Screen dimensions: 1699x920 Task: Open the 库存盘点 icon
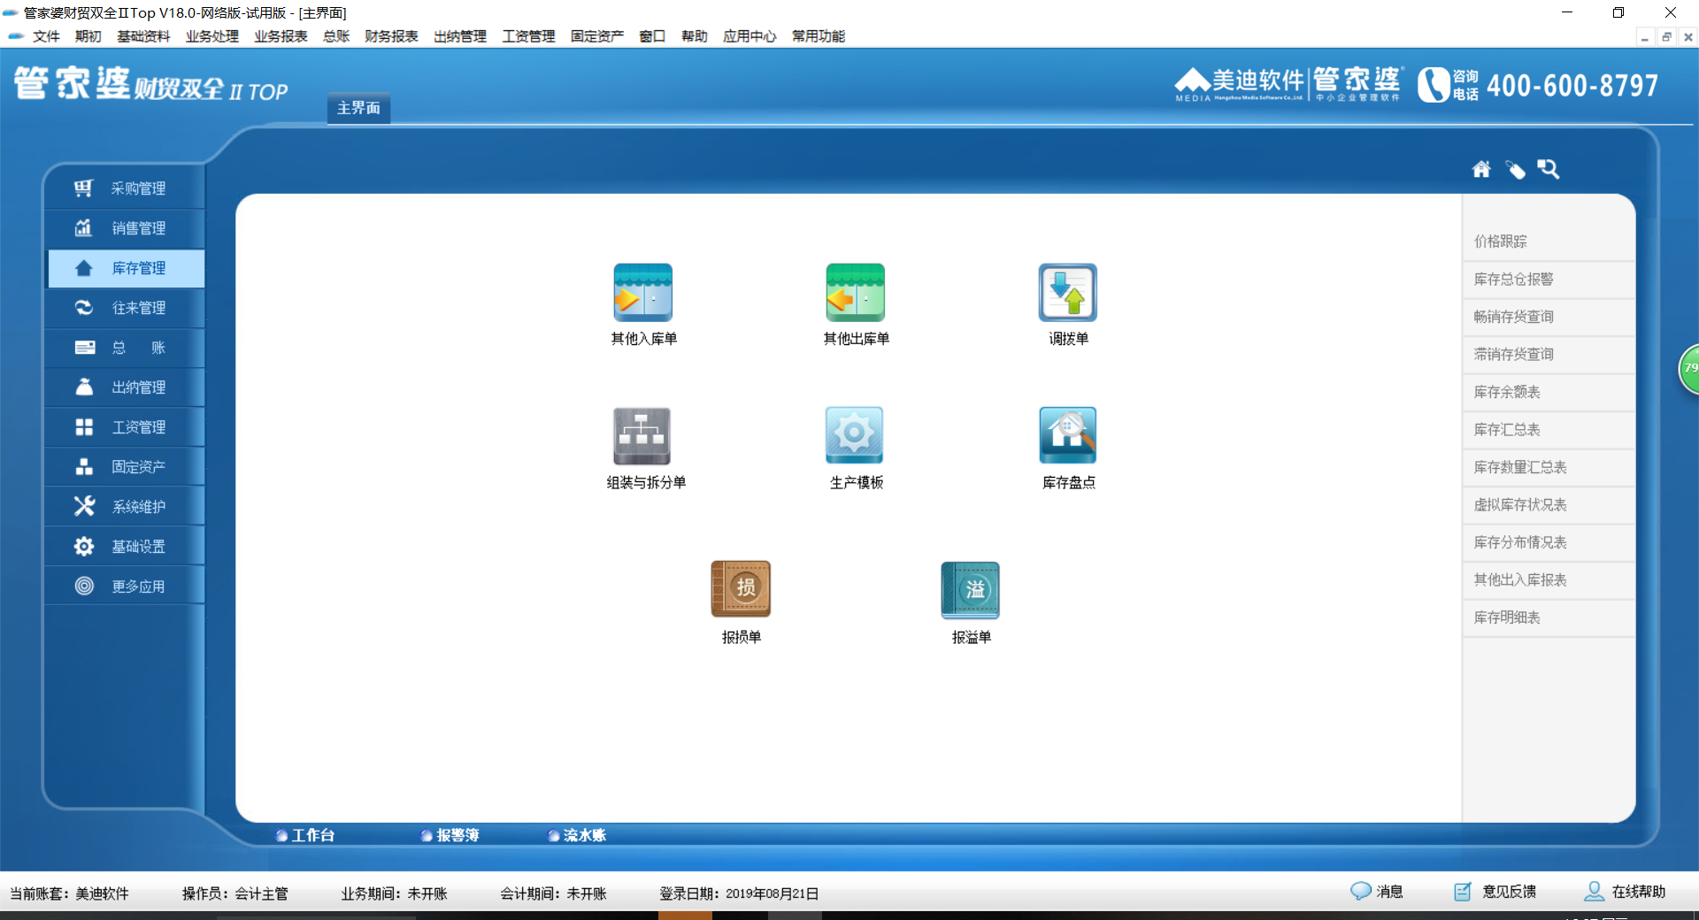click(x=1068, y=435)
